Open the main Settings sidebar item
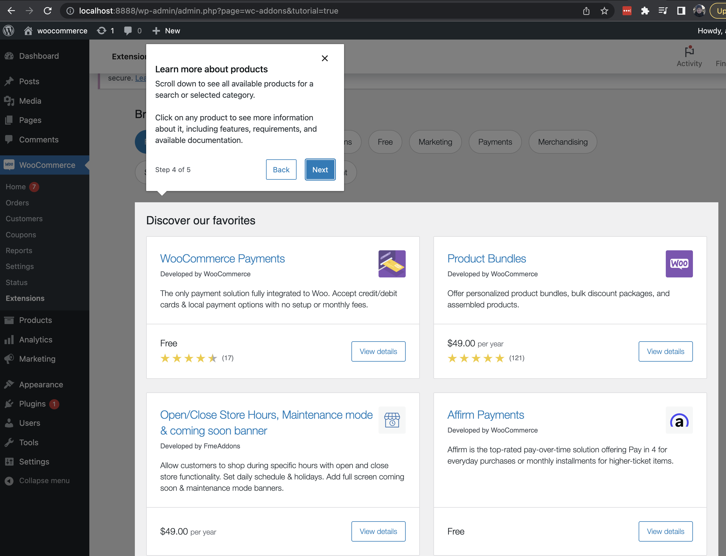 pyautogui.click(x=45, y=462)
